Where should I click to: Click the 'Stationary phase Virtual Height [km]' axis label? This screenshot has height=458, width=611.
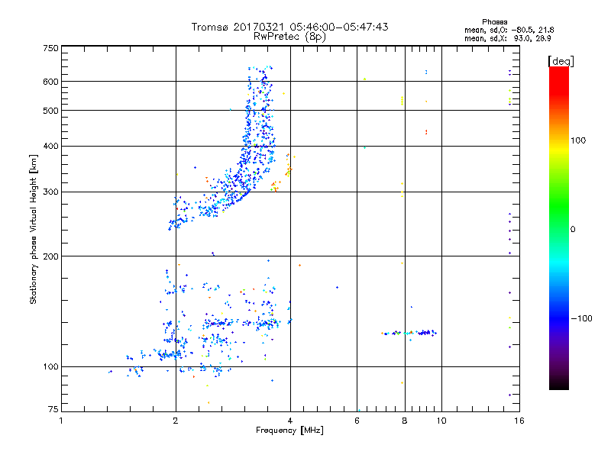[33, 229]
